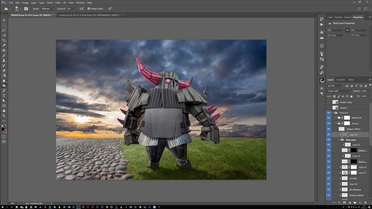This screenshot has width=372, height=209.
Task: Open the Window menu
Action: click(80, 2)
